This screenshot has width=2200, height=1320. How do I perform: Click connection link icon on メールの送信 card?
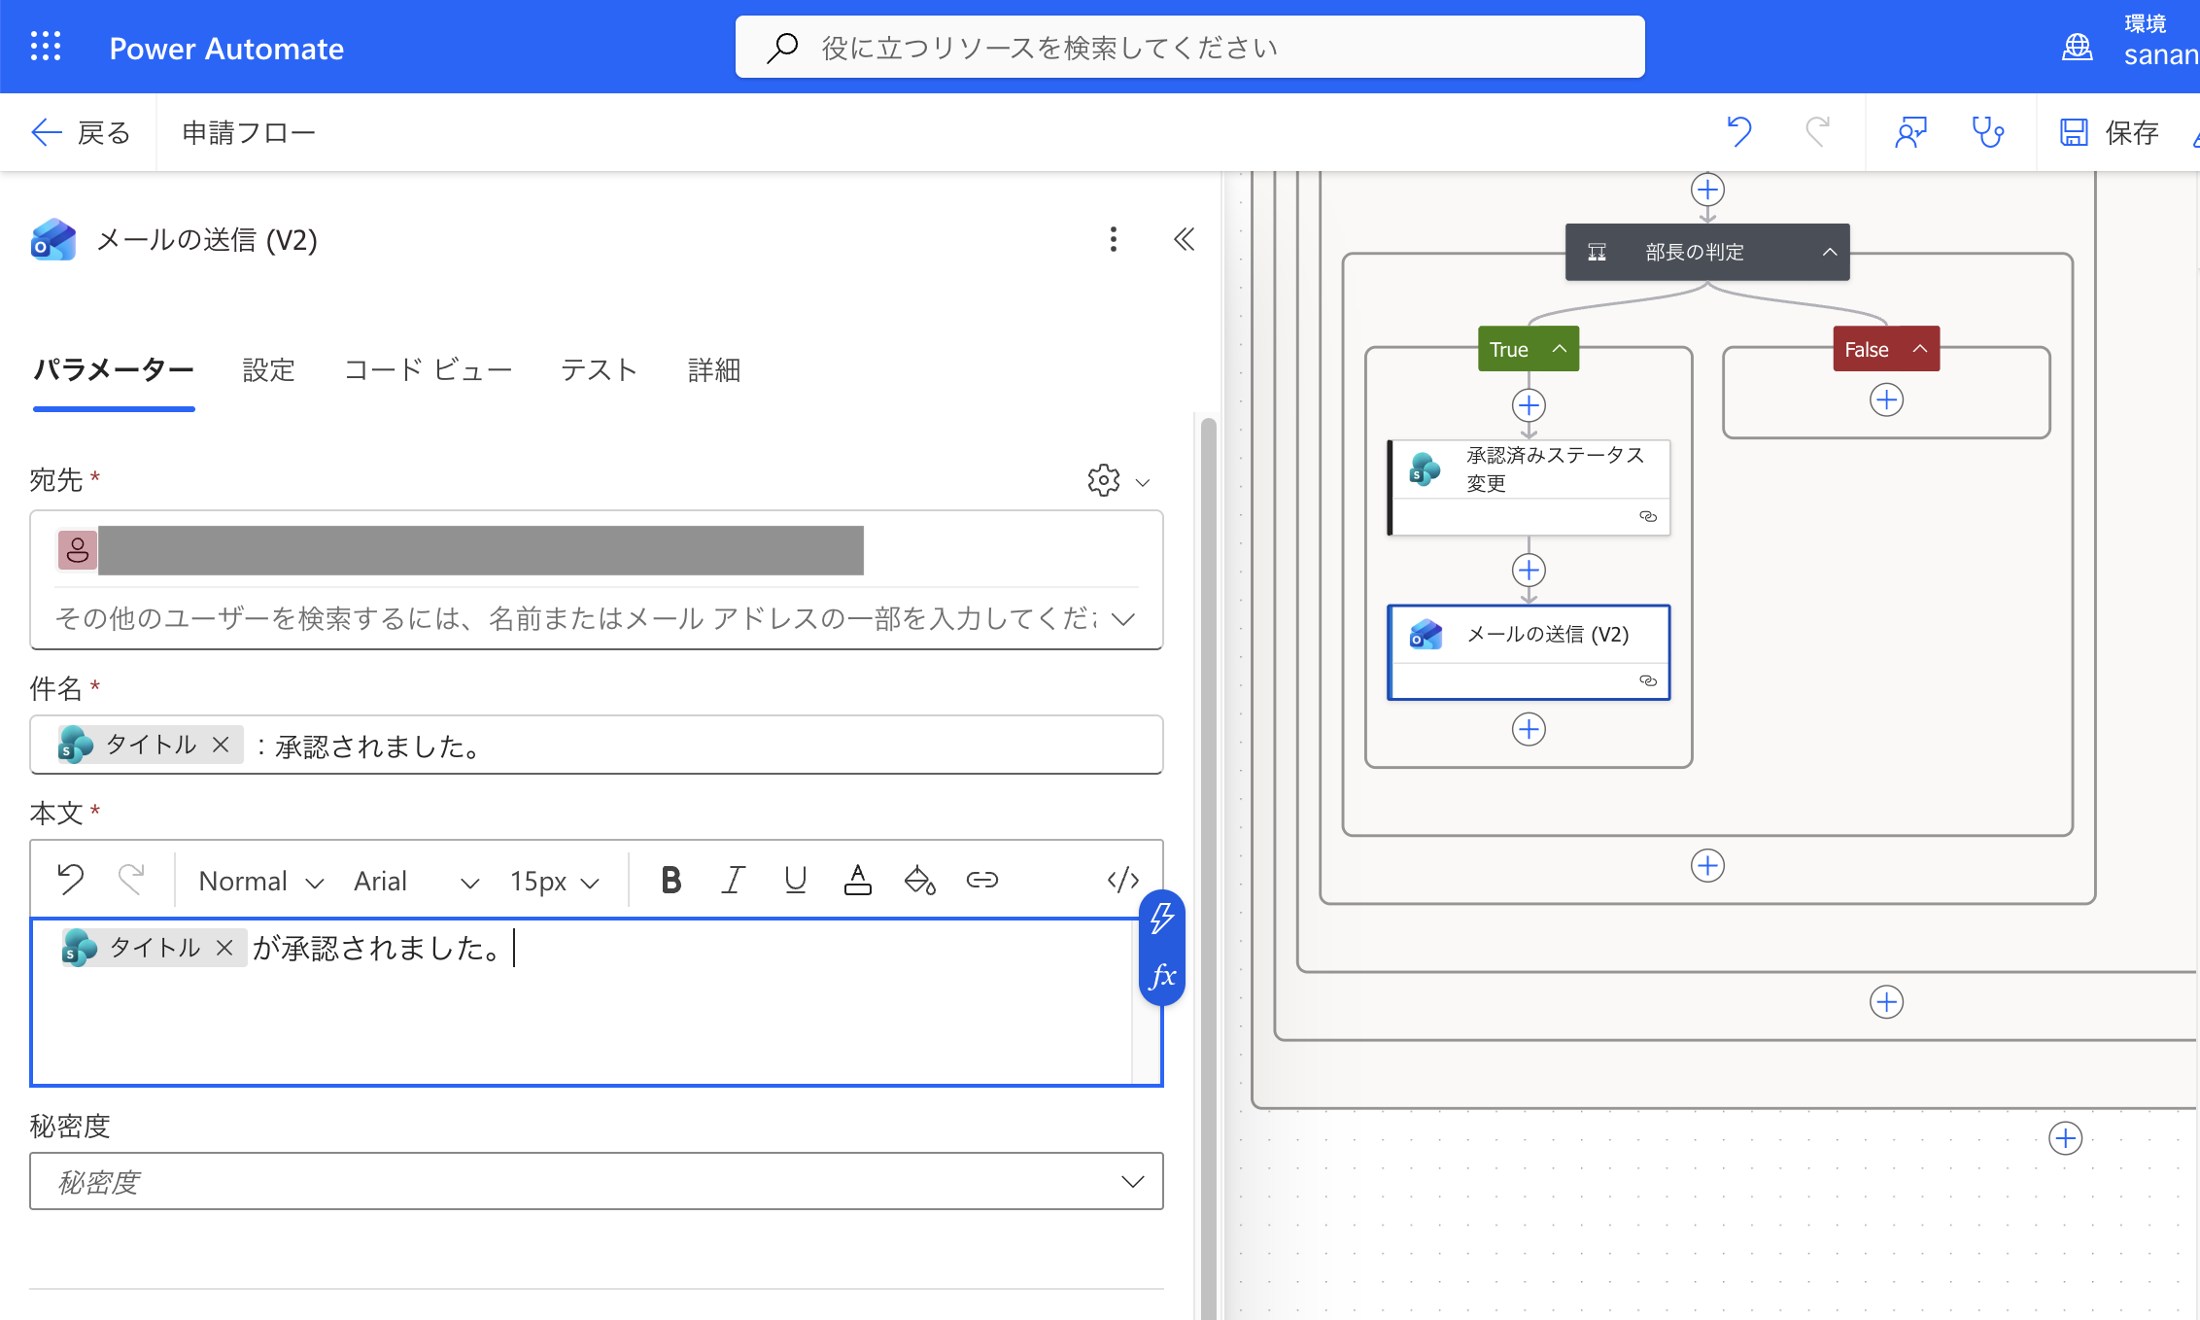[1648, 680]
